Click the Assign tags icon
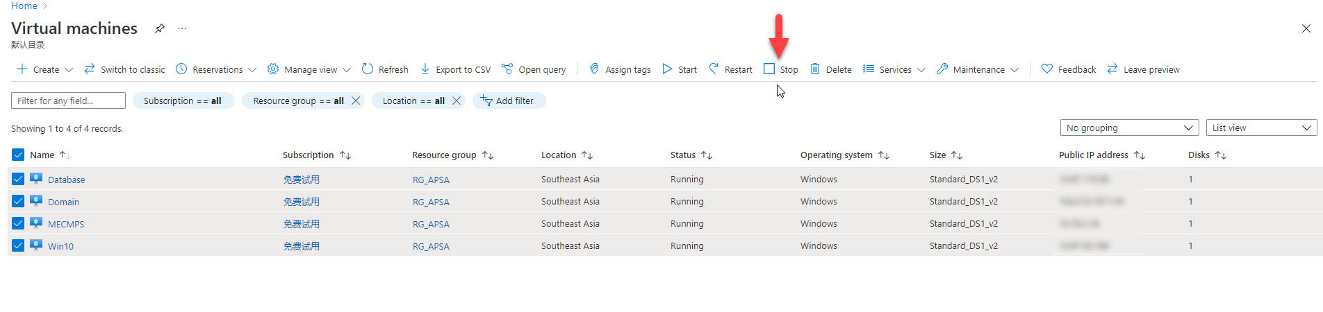This screenshot has width=1323, height=312. click(x=594, y=69)
